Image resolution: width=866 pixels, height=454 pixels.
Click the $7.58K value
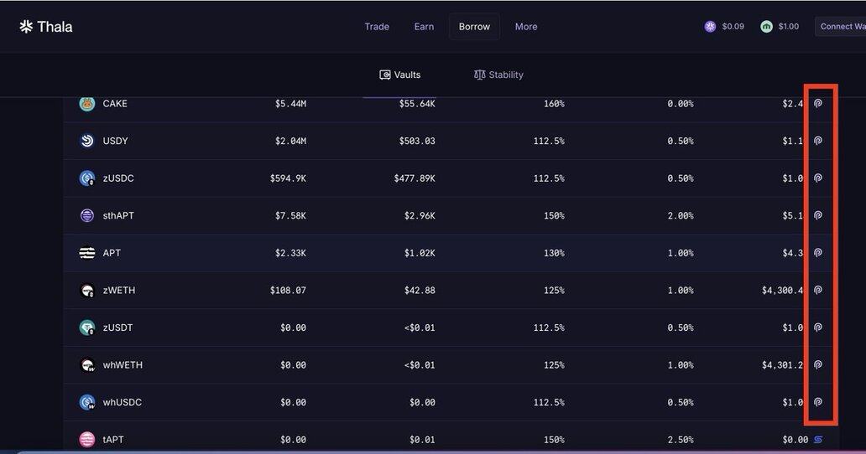[290, 215]
